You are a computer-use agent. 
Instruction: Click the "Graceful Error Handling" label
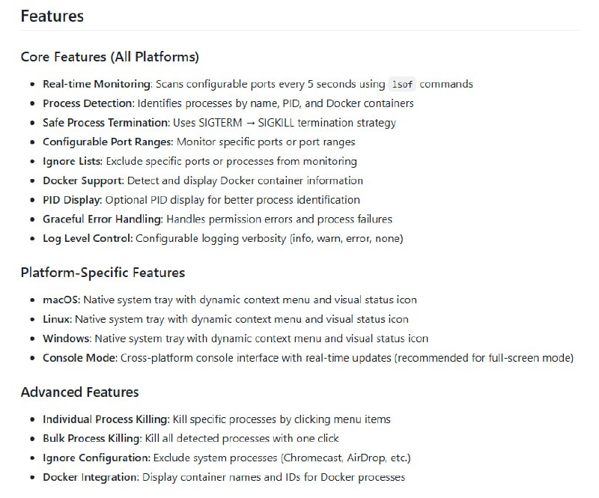pyautogui.click(x=103, y=219)
